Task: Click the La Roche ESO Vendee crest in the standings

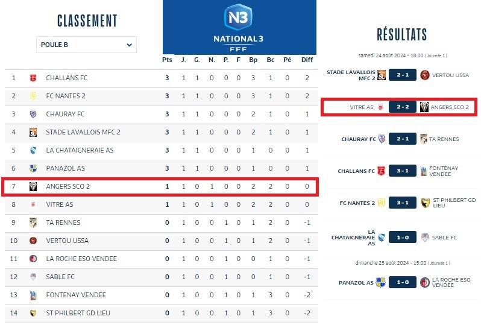Action: 33,259
